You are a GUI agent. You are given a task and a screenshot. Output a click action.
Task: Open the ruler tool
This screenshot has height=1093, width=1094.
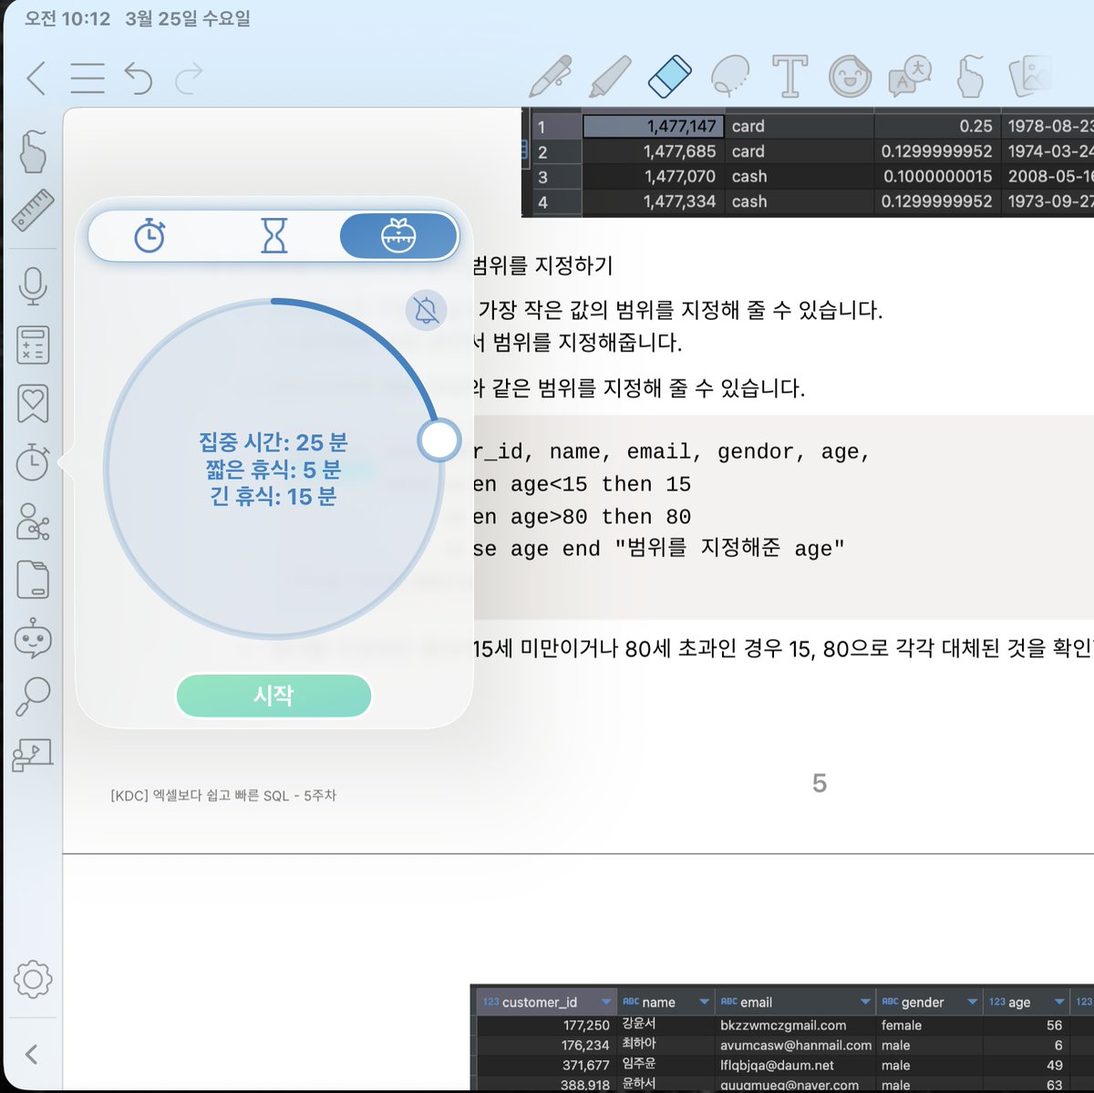coord(33,211)
